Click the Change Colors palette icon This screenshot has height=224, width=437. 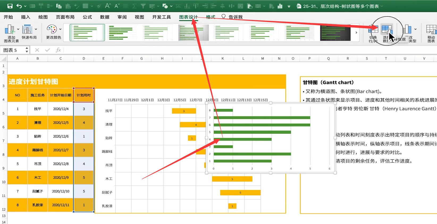52,30
